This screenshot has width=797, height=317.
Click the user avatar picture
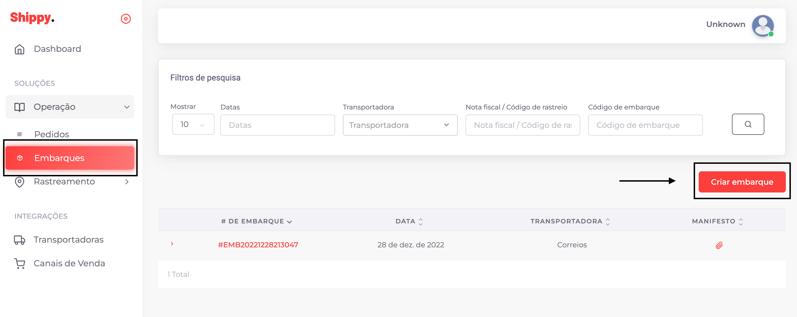(x=762, y=26)
